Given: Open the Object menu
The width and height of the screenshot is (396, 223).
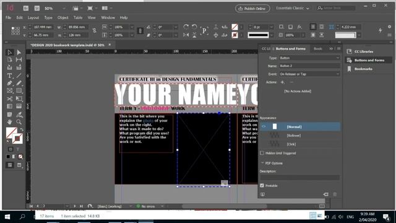Looking at the screenshot, I should coord(63,17).
